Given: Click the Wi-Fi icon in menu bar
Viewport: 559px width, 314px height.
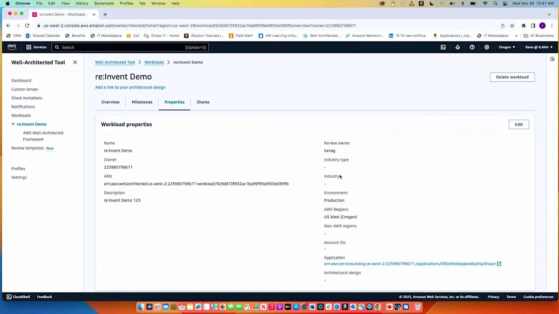Looking at the screenshot, I should tap(485, 3).
